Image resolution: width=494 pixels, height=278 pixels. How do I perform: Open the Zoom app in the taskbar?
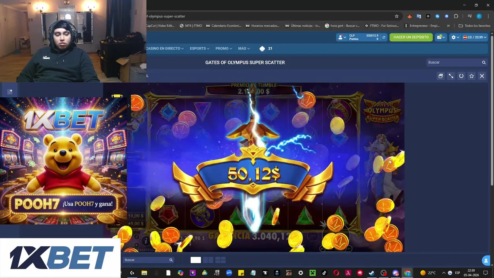point(229,273)
